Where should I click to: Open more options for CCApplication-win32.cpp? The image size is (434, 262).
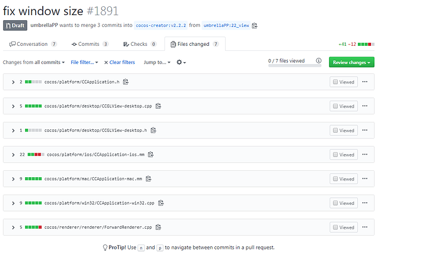365,203
